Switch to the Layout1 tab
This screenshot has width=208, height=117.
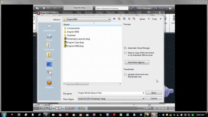click(37, 105)
